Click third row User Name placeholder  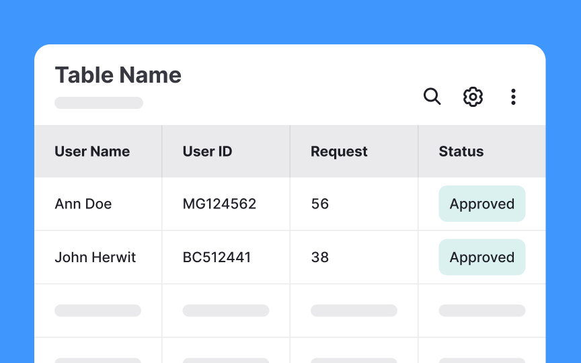pyautogui.click(x=98, y=311)
